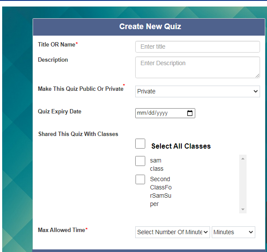267x252 pixels.
Task: Select the yyyy year segment of expiry date
Action: tap(161, 113)
